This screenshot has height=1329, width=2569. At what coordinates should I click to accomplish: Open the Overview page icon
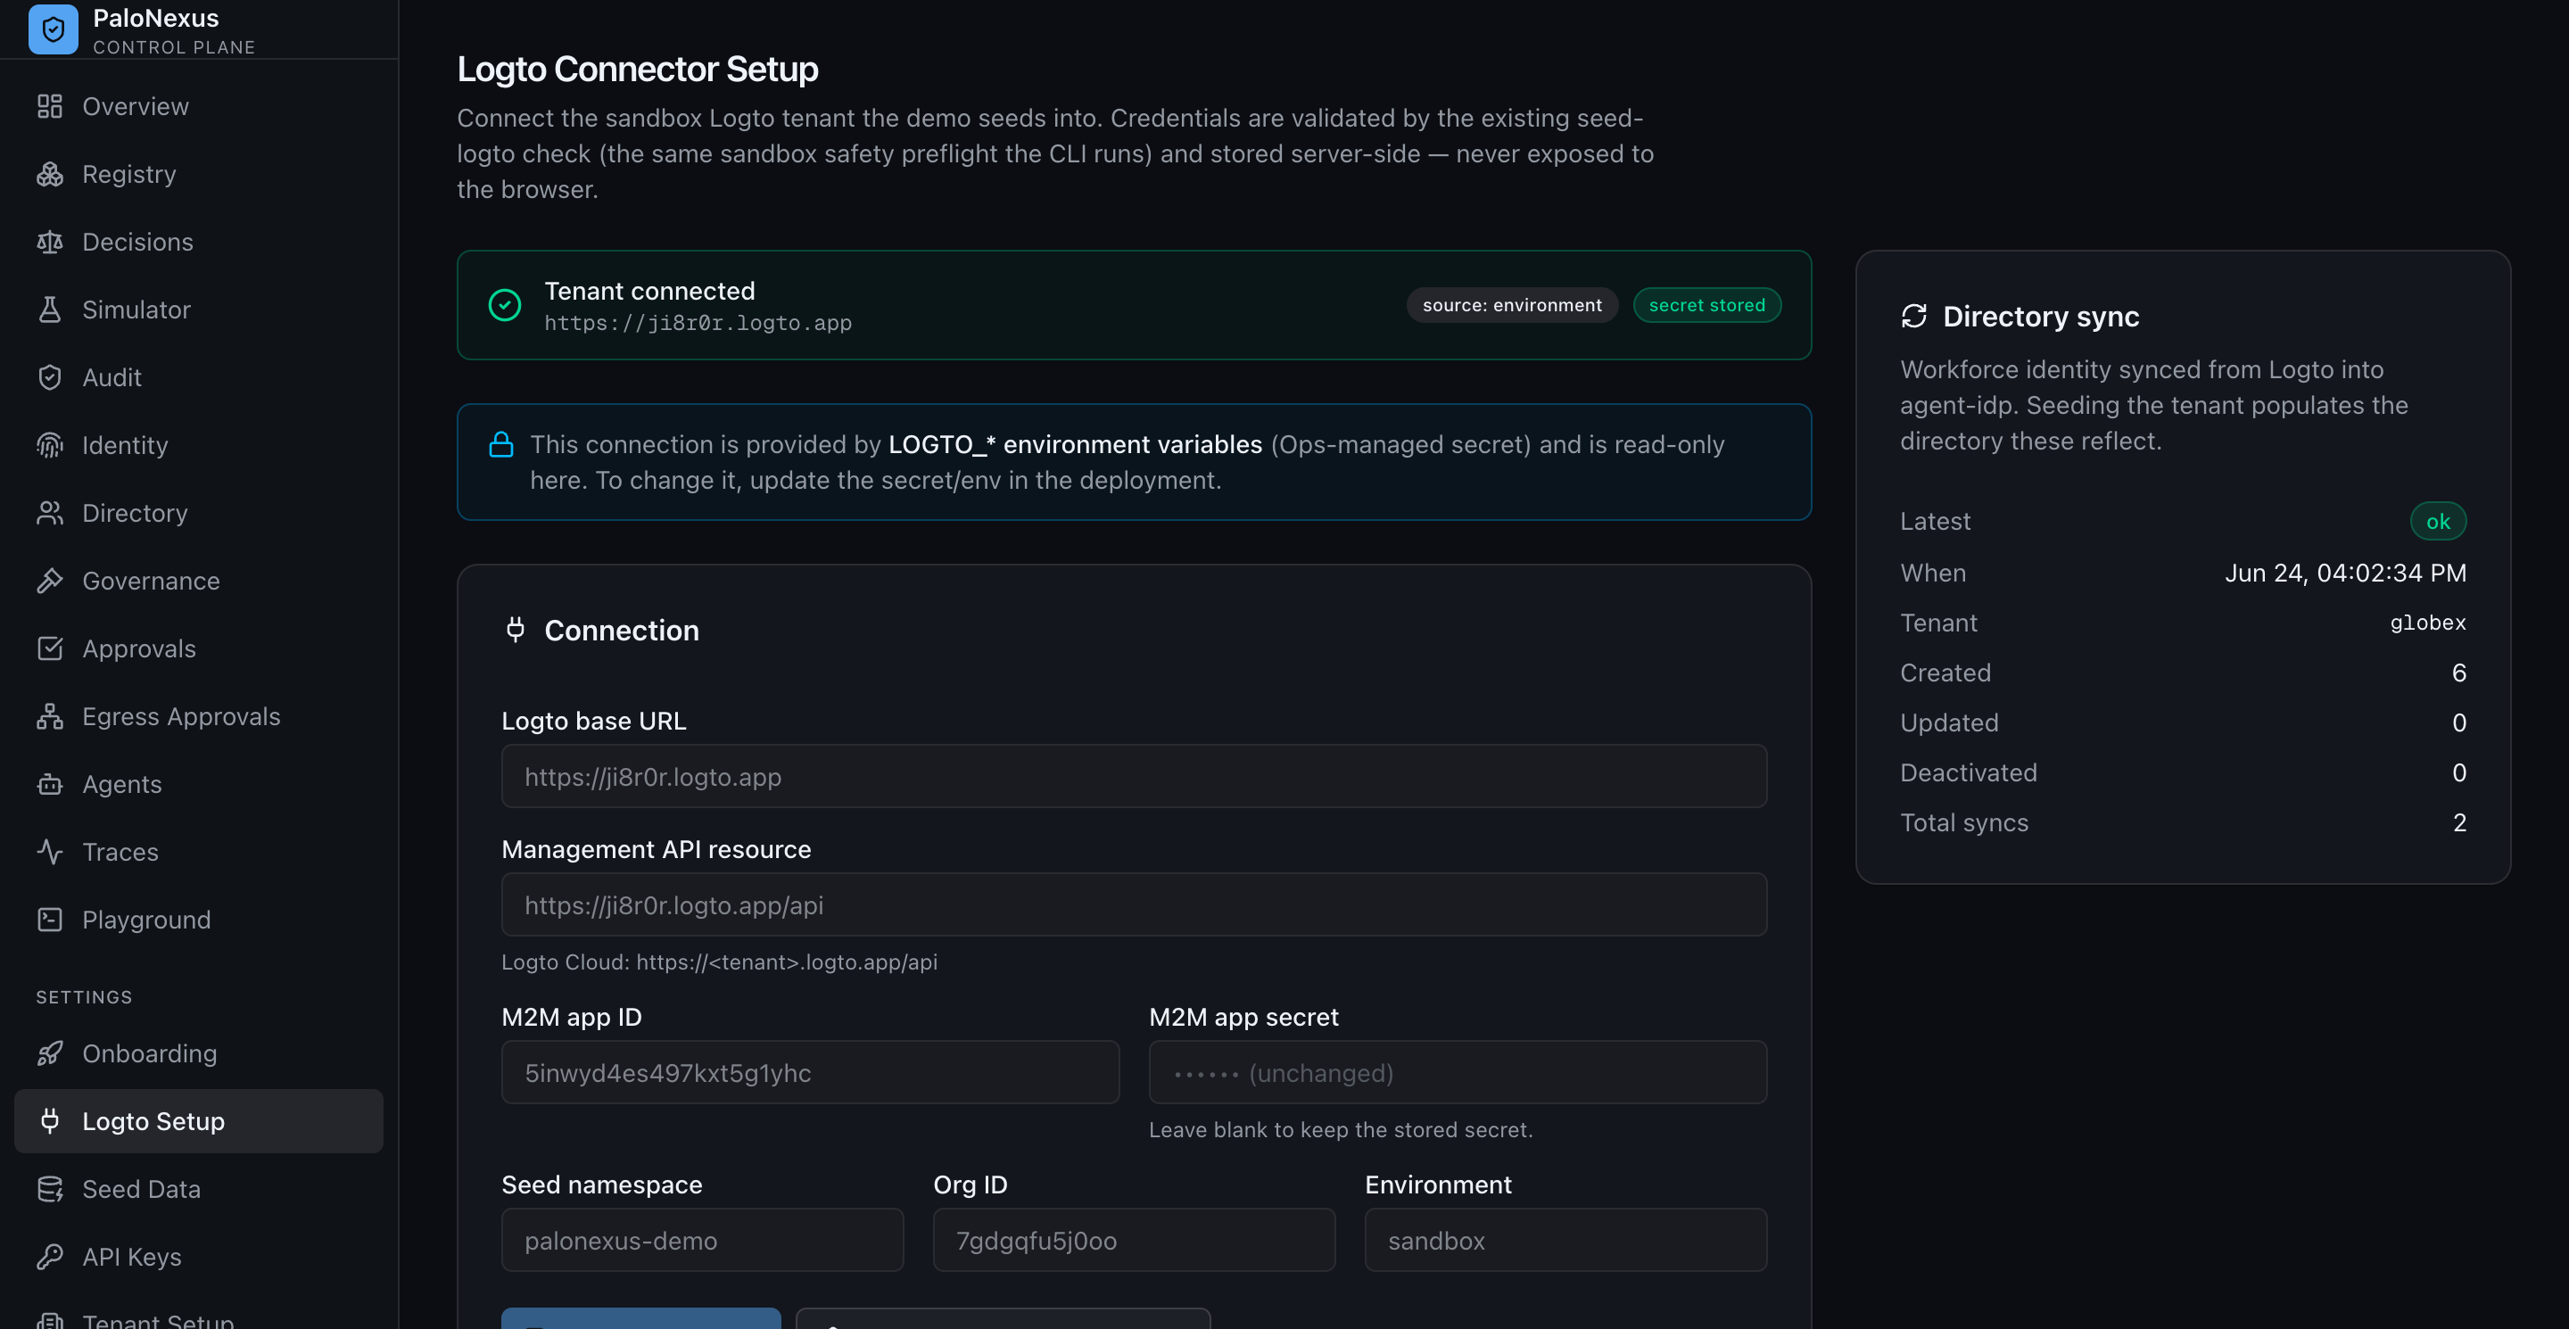(50, 107)
